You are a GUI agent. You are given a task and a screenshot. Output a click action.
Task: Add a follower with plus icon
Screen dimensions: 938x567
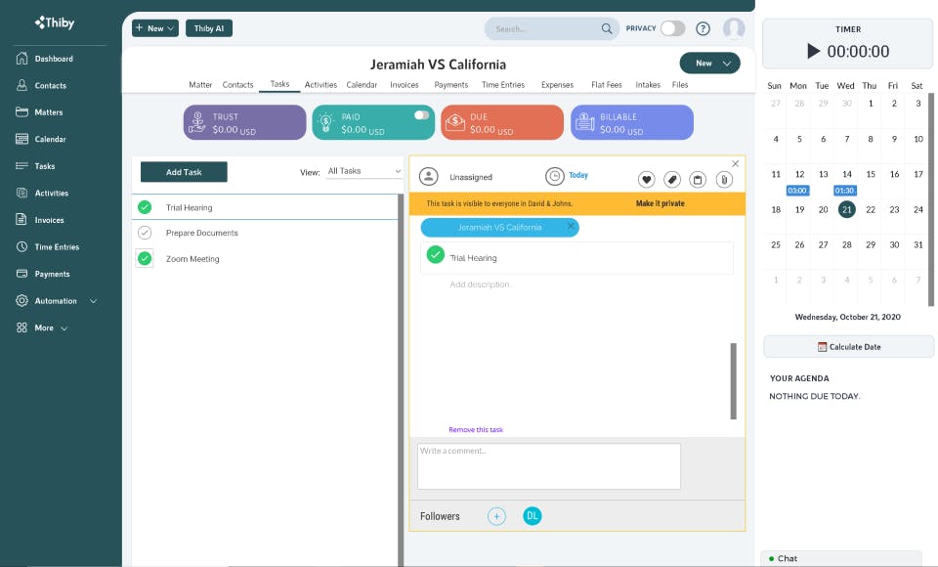click(x=496, y=516)
